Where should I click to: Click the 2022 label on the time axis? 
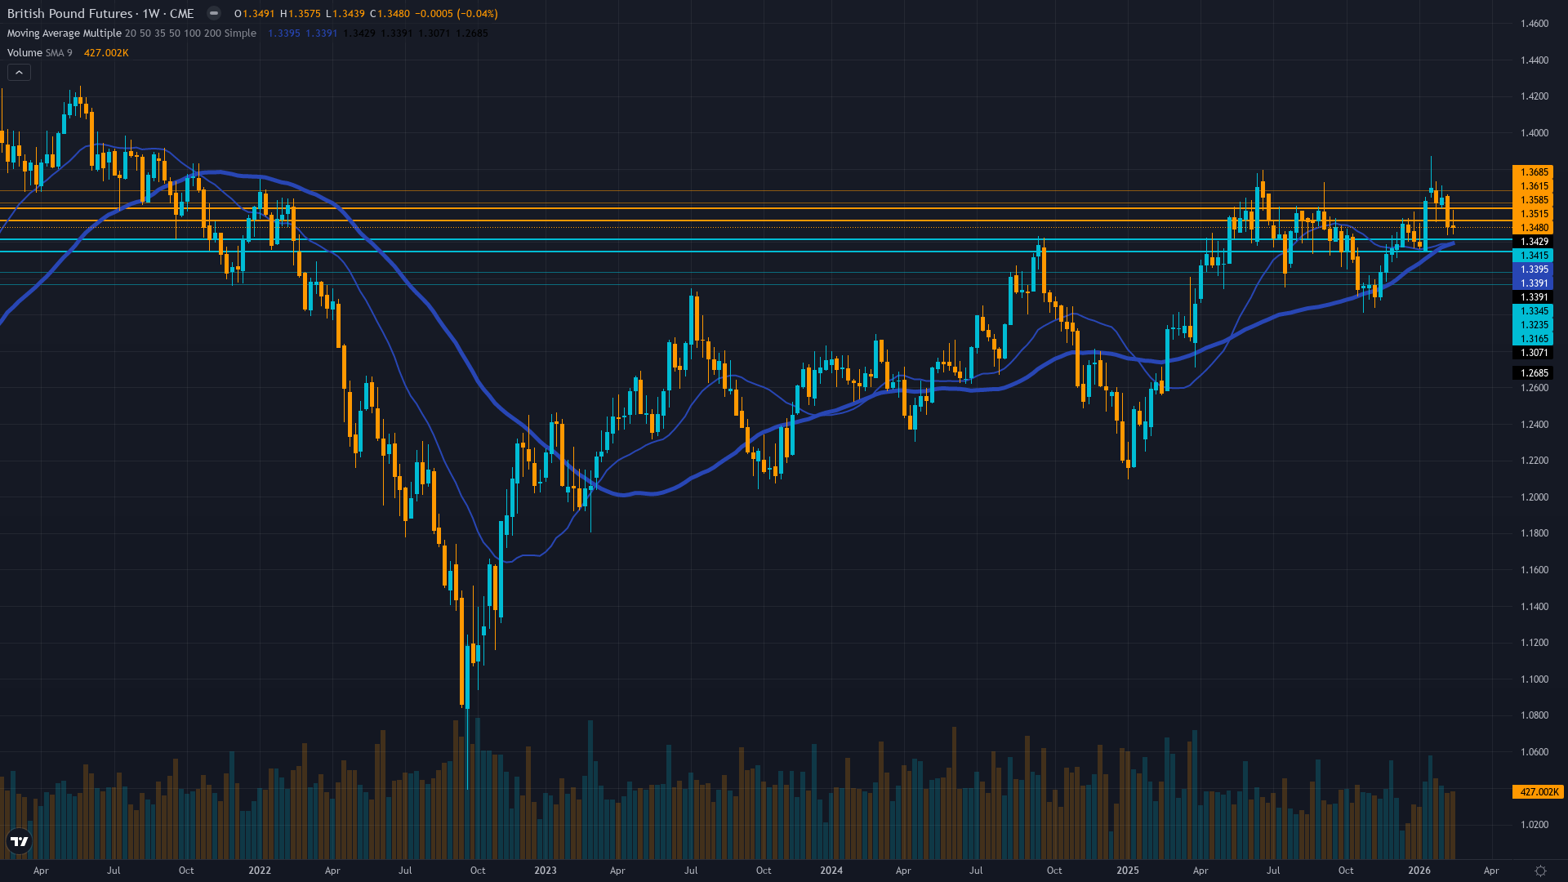coord(260,871)
